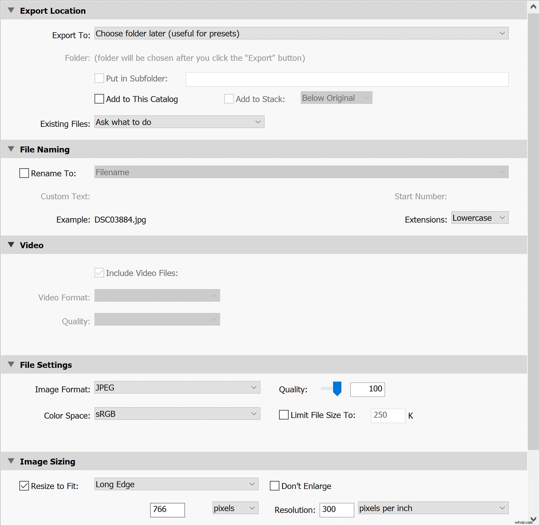Screen dimensions: 540x526
Task: Check Add to This Catalog
Action: [x=99, y=99]
